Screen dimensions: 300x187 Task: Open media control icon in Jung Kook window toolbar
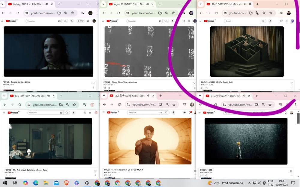point(184,104)
